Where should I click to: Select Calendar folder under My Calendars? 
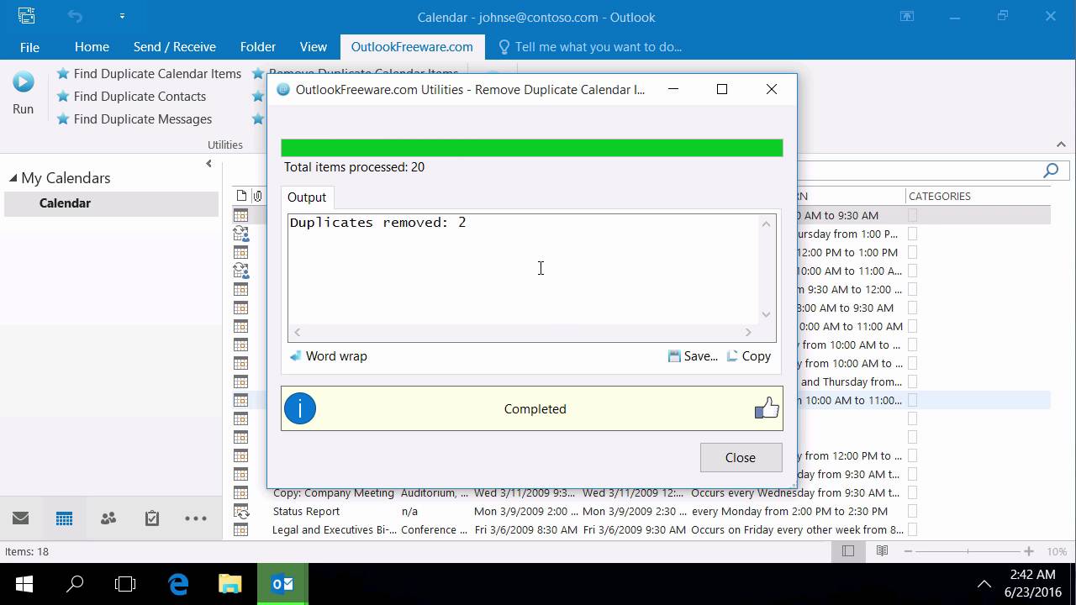coord(111,203)
